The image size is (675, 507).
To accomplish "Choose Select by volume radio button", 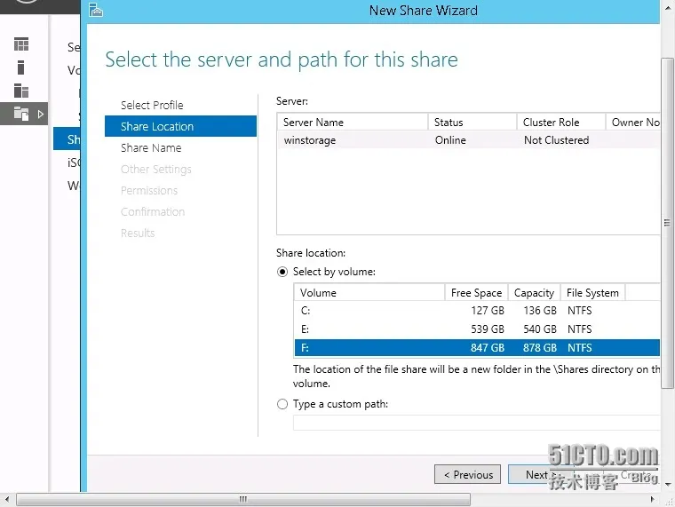I will [282, 272].
